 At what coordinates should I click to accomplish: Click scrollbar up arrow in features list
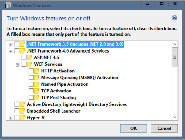[175, 44]
